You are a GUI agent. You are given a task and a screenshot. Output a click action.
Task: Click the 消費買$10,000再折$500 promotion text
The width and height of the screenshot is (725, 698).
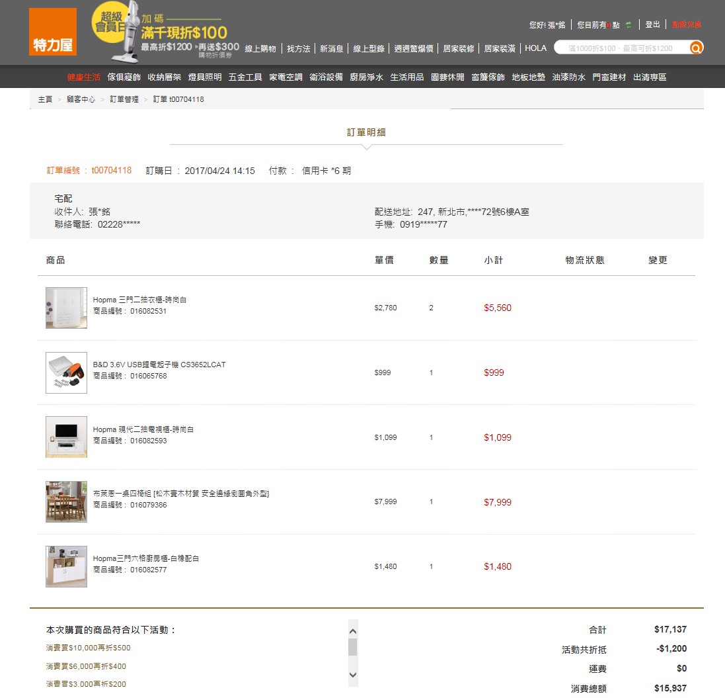[x=89, y=648]
